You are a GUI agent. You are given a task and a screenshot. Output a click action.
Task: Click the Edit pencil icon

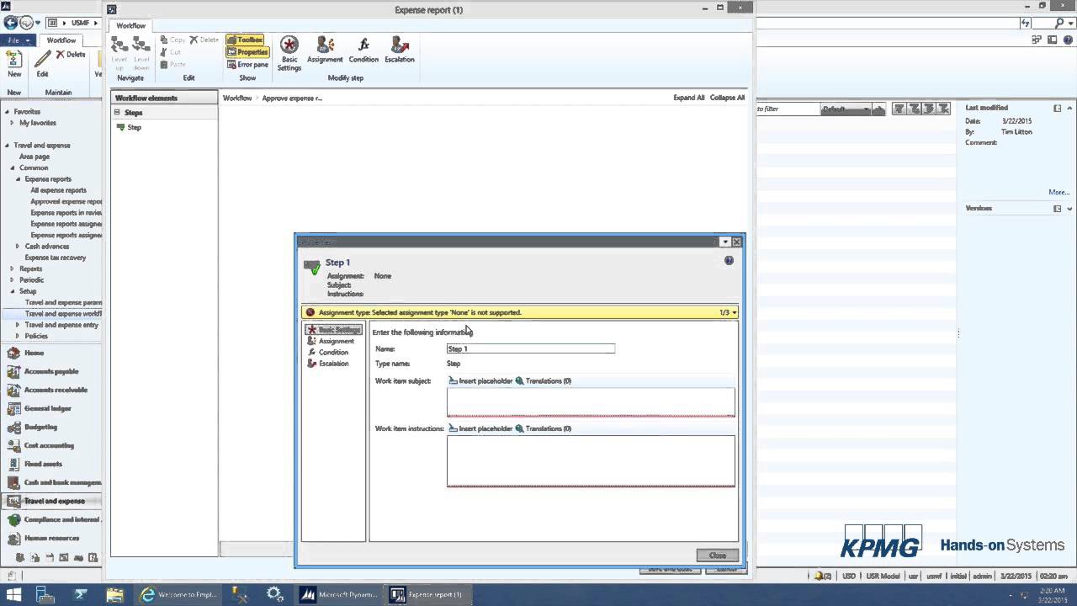point(42,63)
